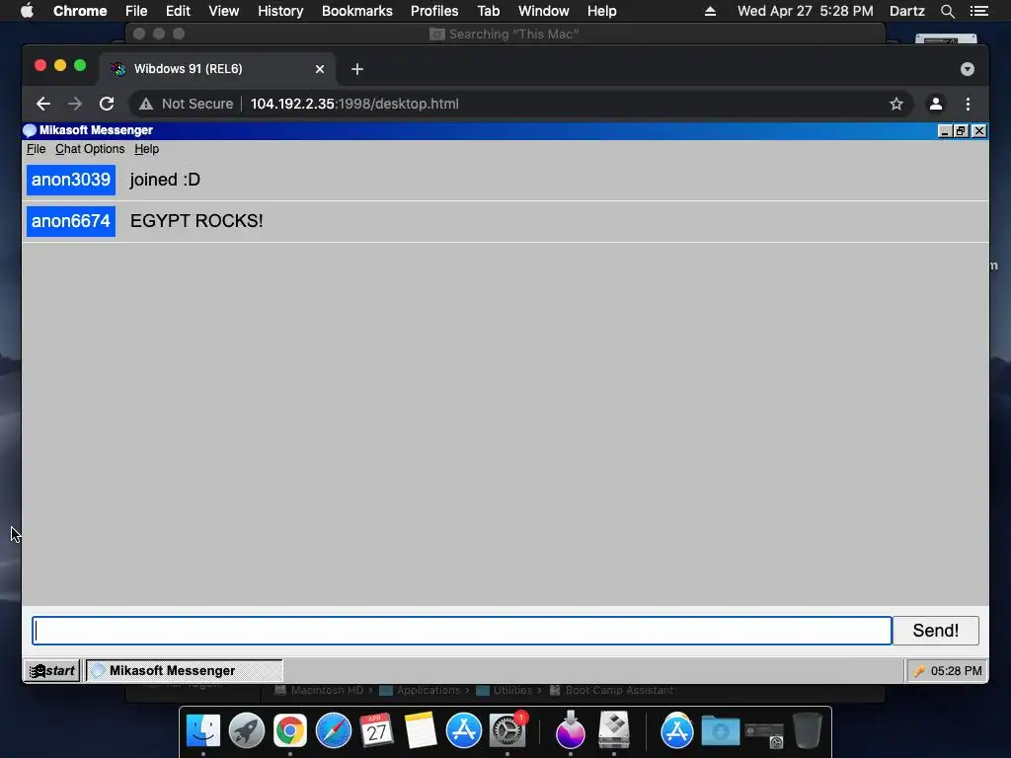Open Downloads folder stack in dock
Image resolution: width=1011 pixels, height=758 pixels.
(x=720, y=731)
